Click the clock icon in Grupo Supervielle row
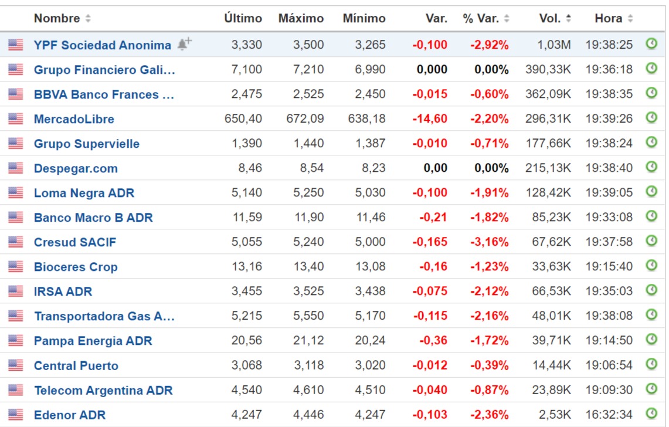 point(651,143)
